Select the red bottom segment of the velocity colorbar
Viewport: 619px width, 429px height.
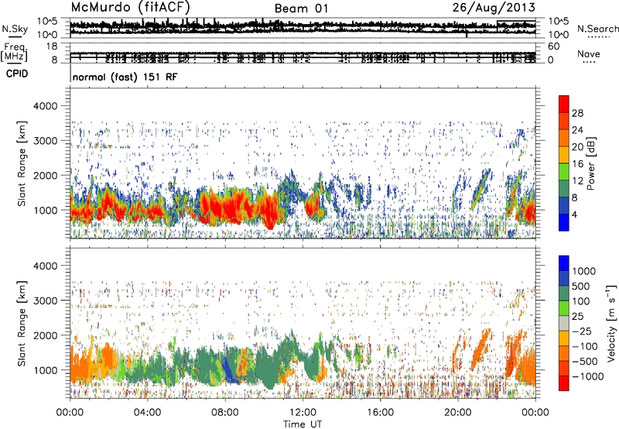(564, 383)
